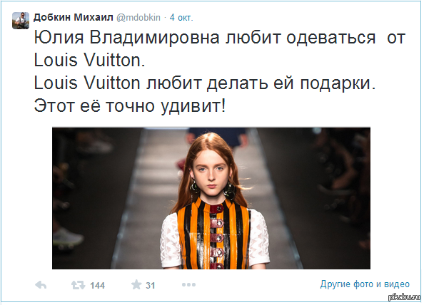Click the line Louis Vuitton любит делать

[205, 83]
